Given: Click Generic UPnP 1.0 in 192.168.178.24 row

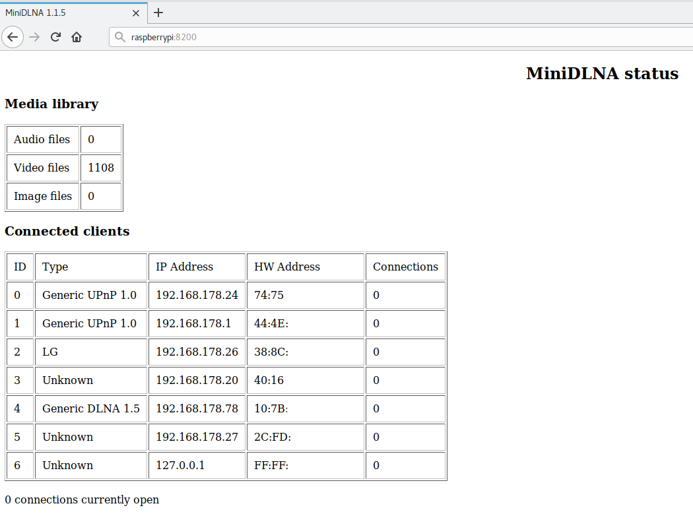Looking at the screenshot, I should (90, 295).
